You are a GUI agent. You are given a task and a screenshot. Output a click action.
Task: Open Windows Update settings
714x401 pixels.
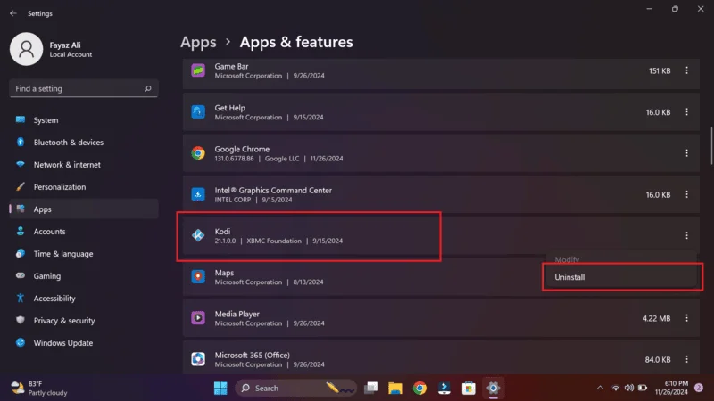[x=84, y=343]
